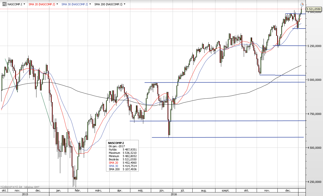Screen dimensions: 323x196
Task: Open the NASCOMP.I instrument dropdown
Action: click(24, 4)
